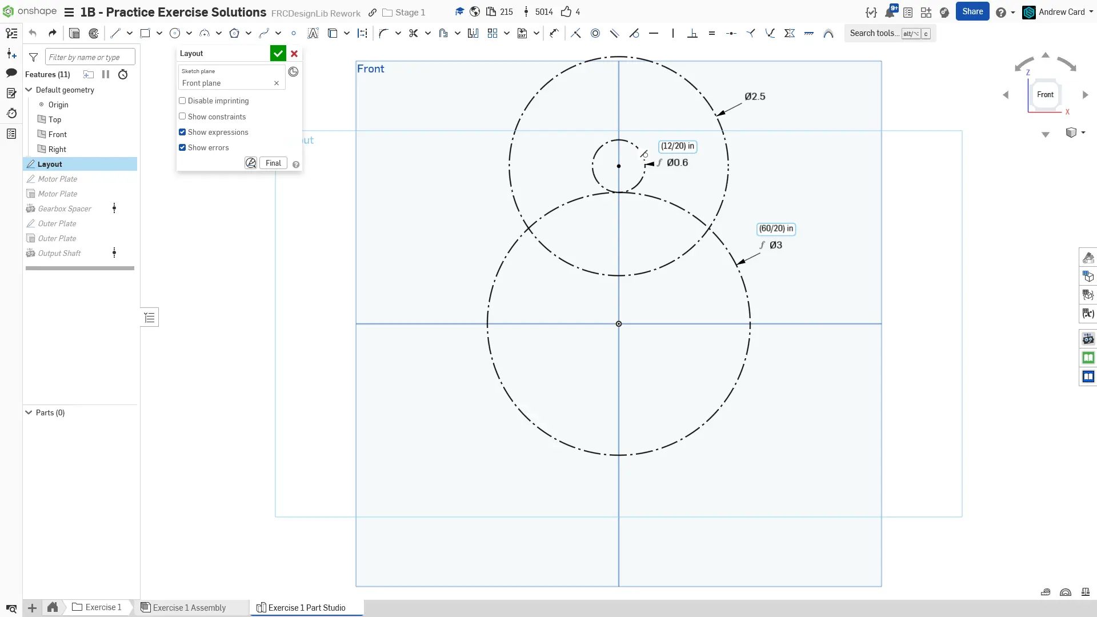Switch to Exercise 1 Assembly tab

(189, 607)
